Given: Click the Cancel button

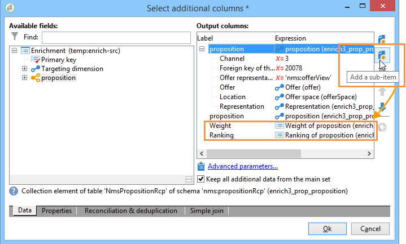Looking at the screenshot, I should [370, 229].
